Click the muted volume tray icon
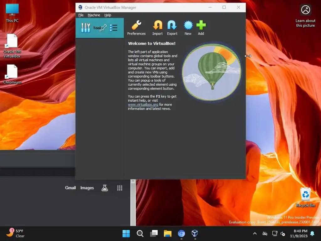The width and height of the screenshot is (321, 241). (283, 233)
